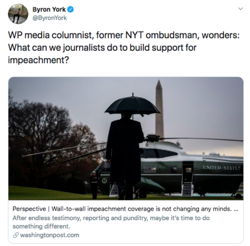Click the word 'impeachment?' in tweet text
This screenshot has height=246, width=250.
tap(39, 60)
